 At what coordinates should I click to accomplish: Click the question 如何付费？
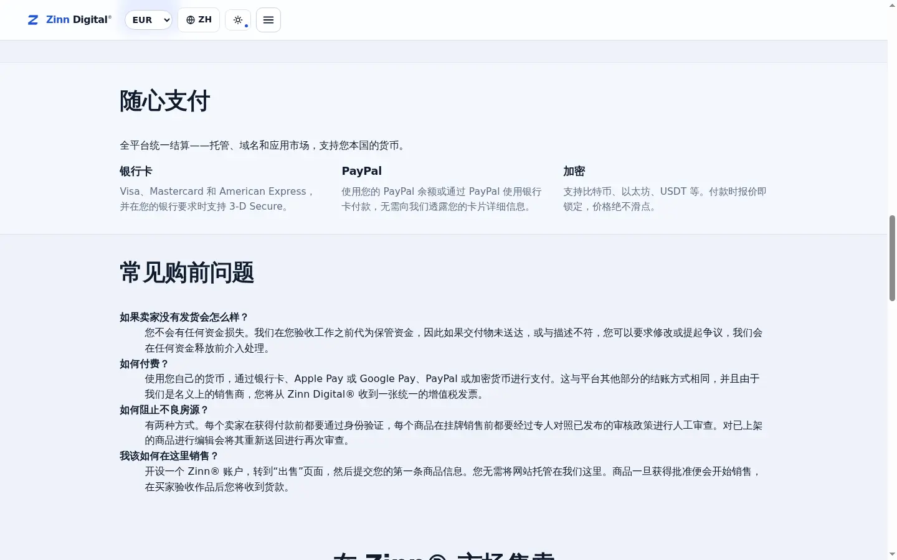tap(145, 364)
